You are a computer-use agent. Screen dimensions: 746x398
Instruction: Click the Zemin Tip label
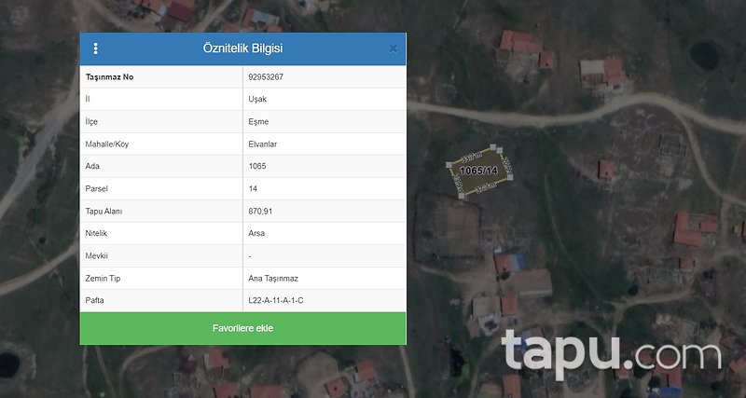coord(103,278)
